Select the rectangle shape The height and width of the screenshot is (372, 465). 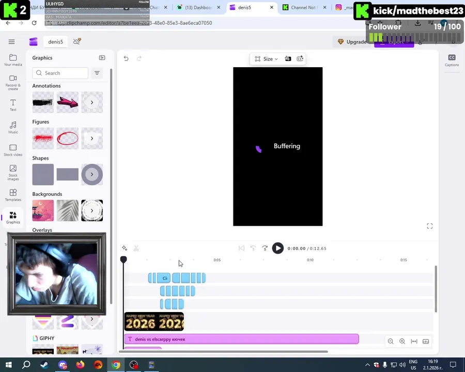pos(68,175)
